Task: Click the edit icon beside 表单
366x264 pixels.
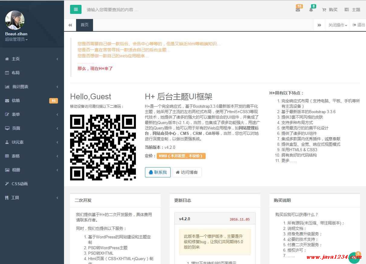Action: coord(7,114)
